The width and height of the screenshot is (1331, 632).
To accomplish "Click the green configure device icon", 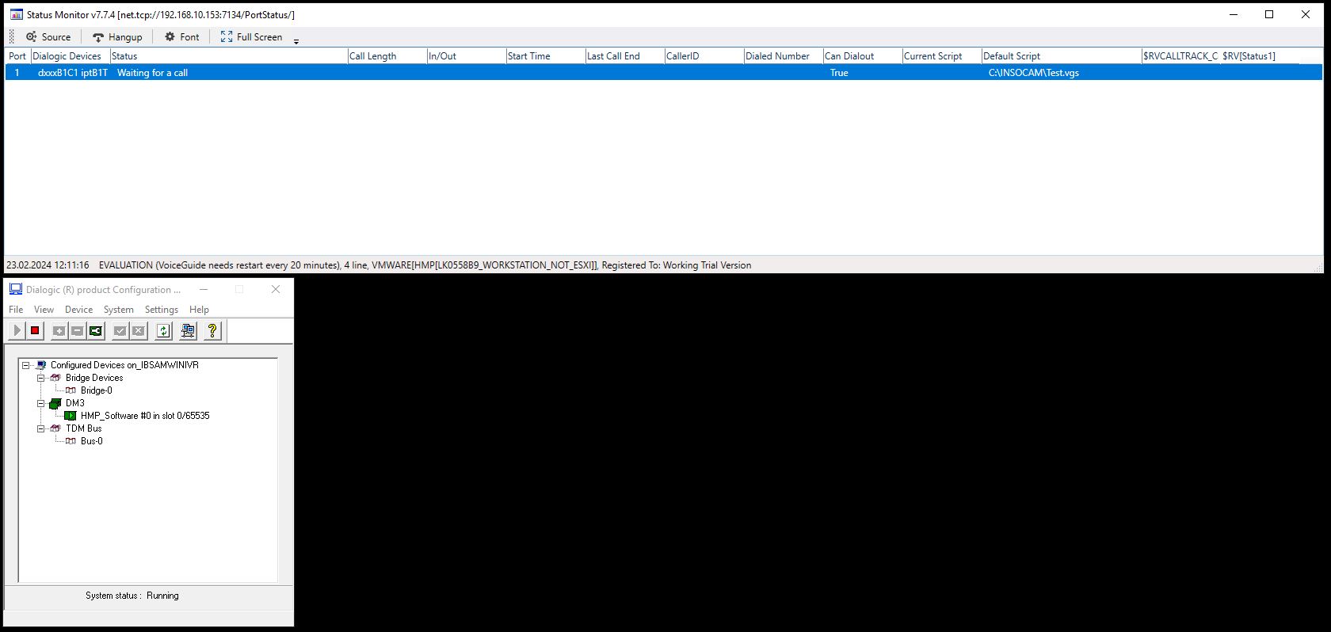I will click(x=96, y=331).
